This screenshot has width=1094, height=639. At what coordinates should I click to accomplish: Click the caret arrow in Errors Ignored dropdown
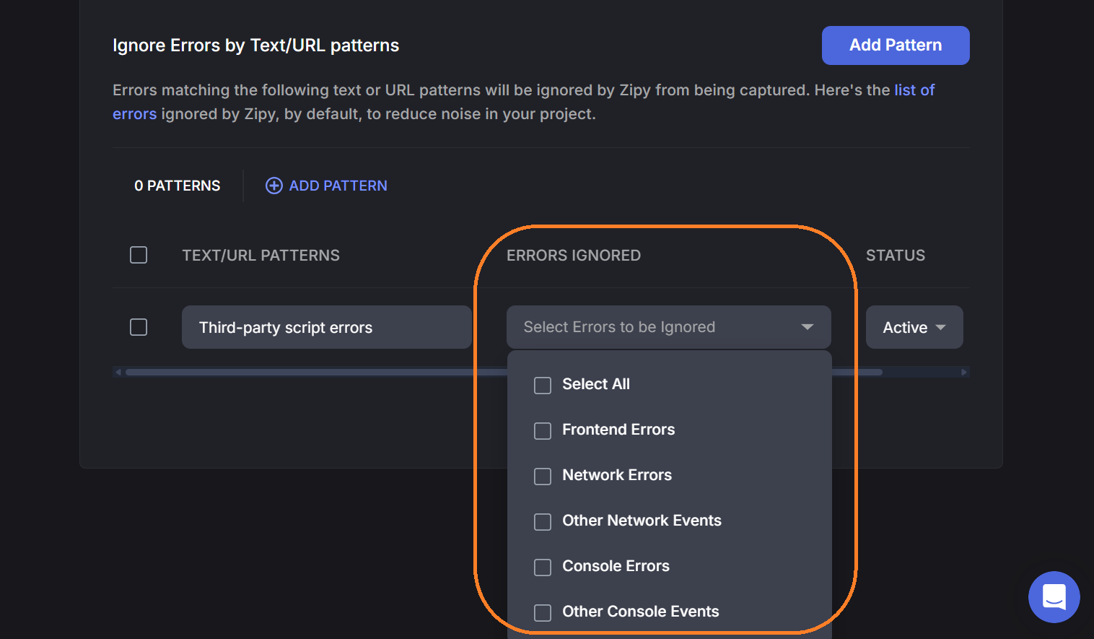point(807,327)
